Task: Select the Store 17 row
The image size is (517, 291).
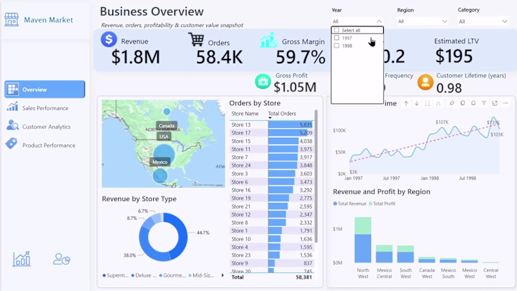Action: point(272,133)
